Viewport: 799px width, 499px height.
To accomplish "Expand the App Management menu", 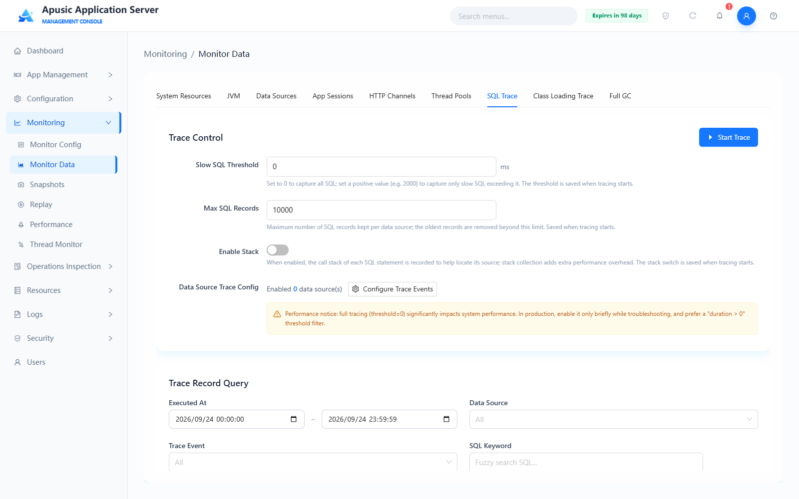I will click(x=63, y=75).
